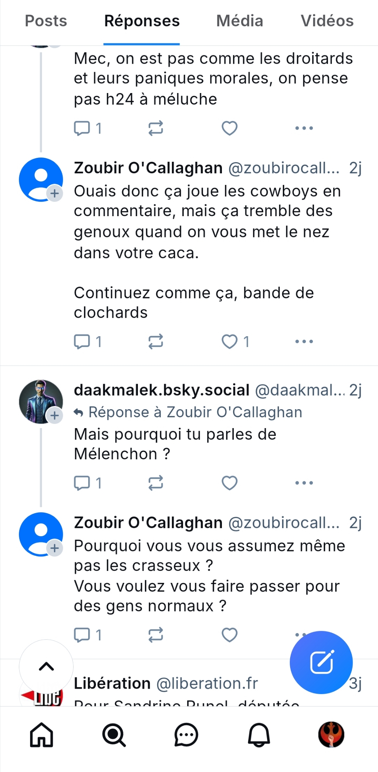The height and width of the screenshot is (772, 378).
Task: Open the Search magnifier icon
Action: [x=114, y=735]
